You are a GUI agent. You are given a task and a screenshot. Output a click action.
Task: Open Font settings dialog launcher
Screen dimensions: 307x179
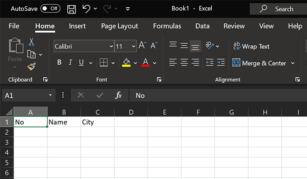(x=159, y=80)
